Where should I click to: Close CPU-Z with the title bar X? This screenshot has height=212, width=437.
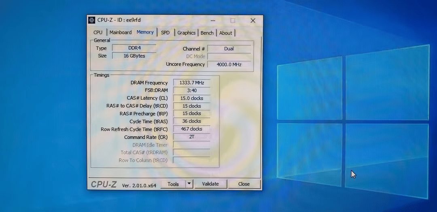pyautogui.click(x=253, y=21)
